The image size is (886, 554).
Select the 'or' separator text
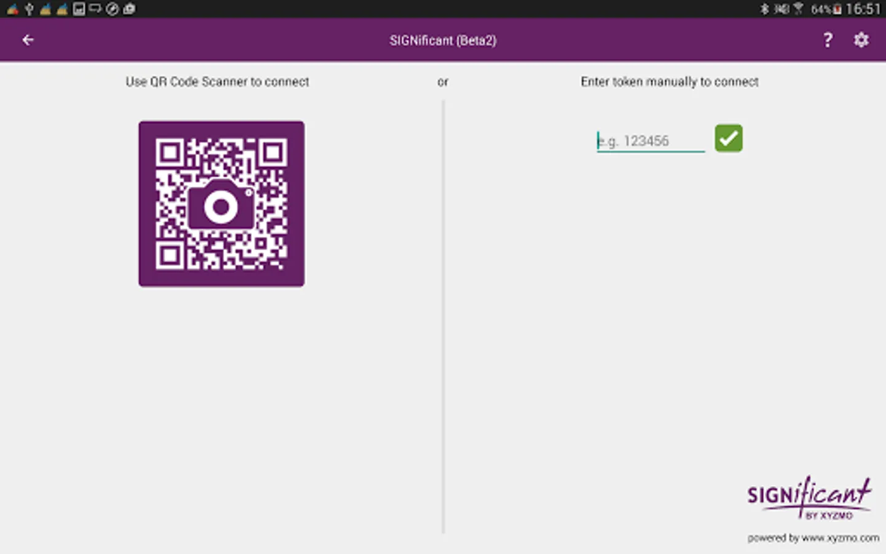443,82
